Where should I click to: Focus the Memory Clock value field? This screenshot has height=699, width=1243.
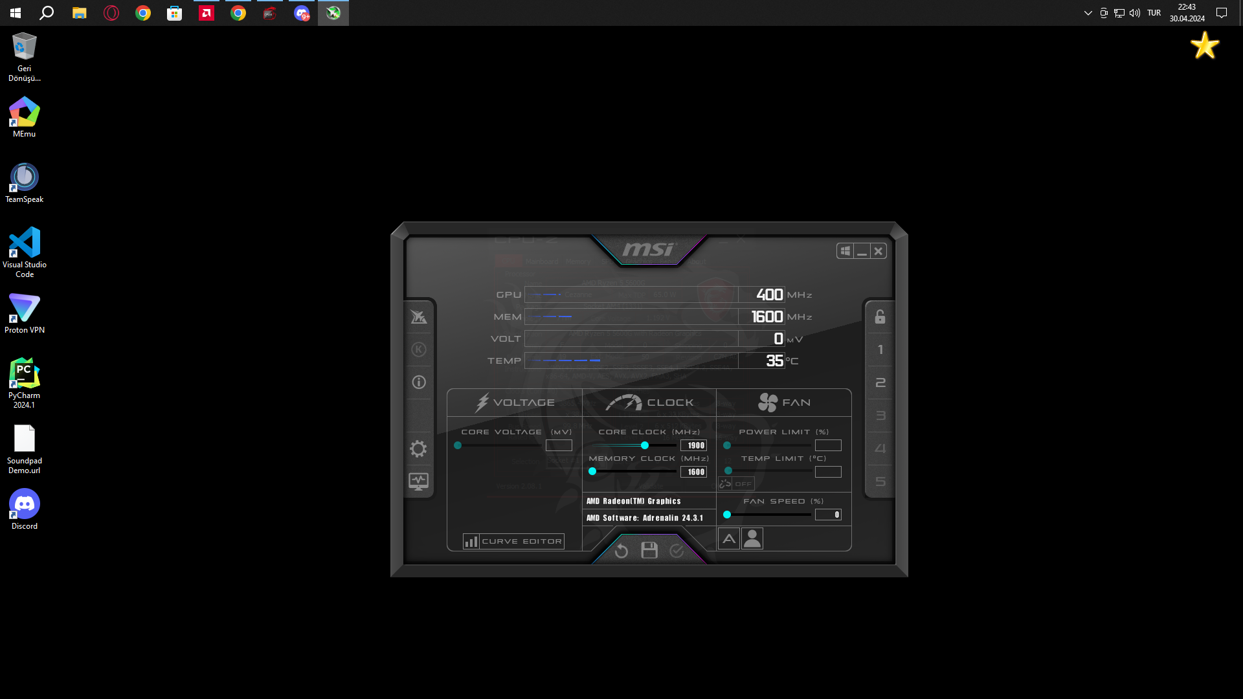click(x=693, y=472)
